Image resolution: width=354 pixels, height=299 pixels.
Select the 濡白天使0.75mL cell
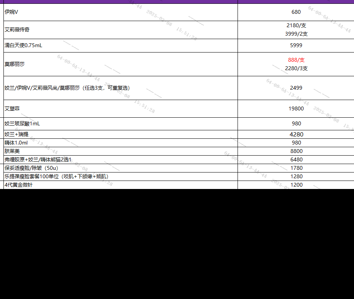121,46
